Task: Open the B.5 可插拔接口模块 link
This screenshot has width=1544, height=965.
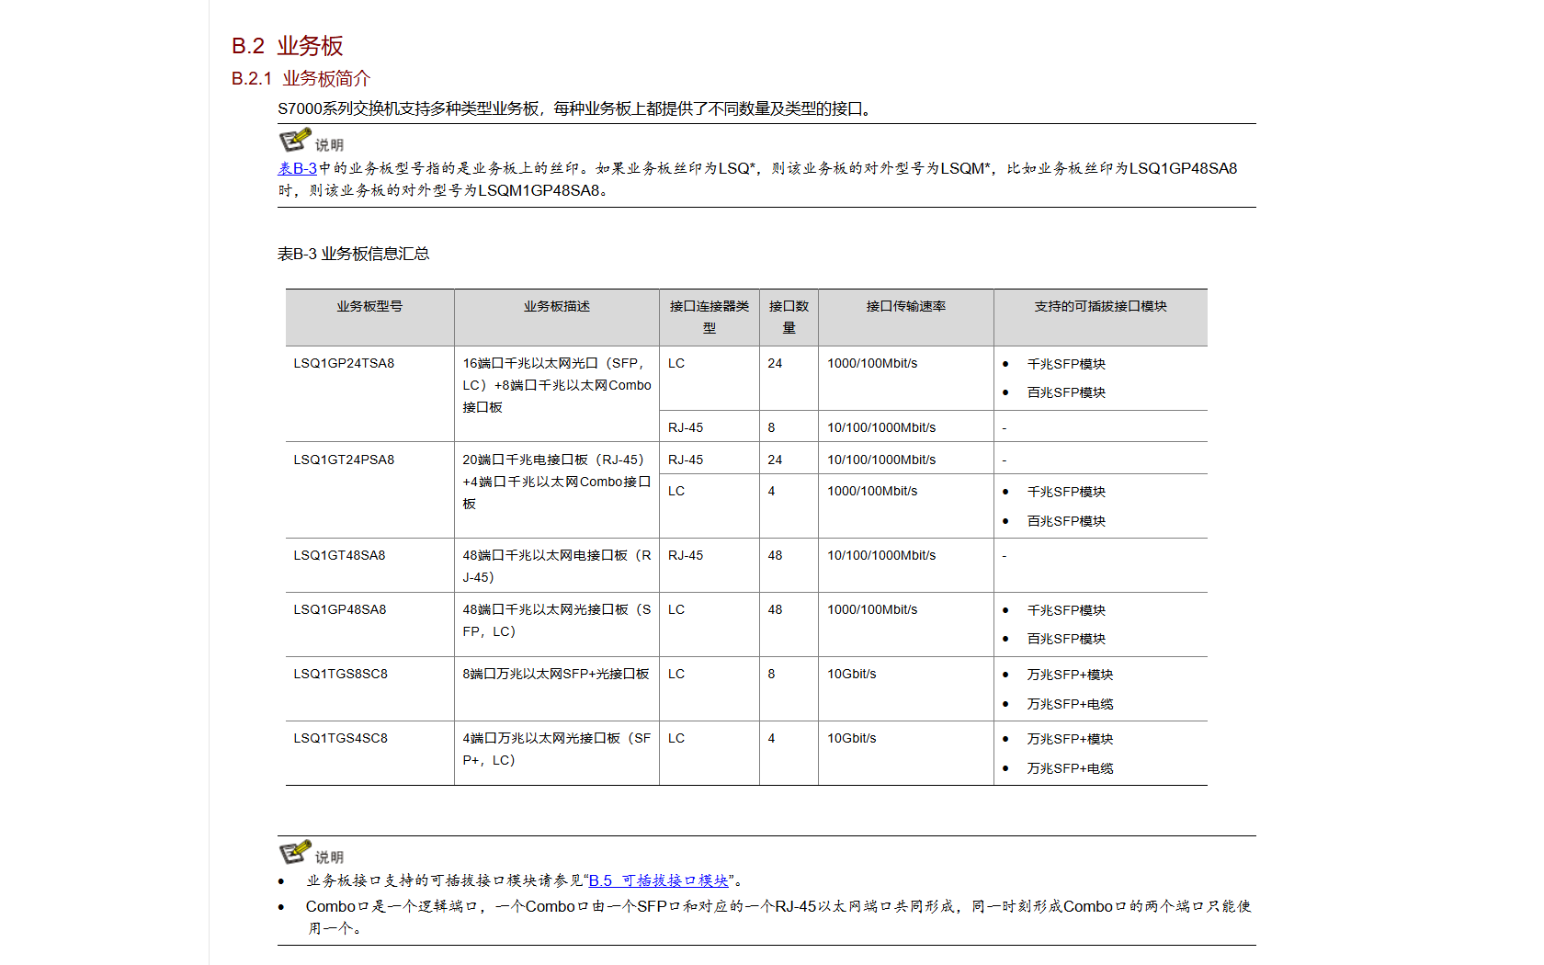Action: pyautogui.click(x=658, y=880)
